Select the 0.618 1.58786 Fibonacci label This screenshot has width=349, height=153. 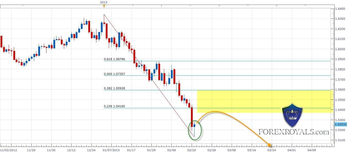pos(114,59)
